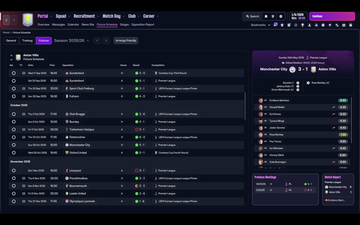Switch to the Training tab
Viewport: 360px width, 225px height.
pos(27,40)
